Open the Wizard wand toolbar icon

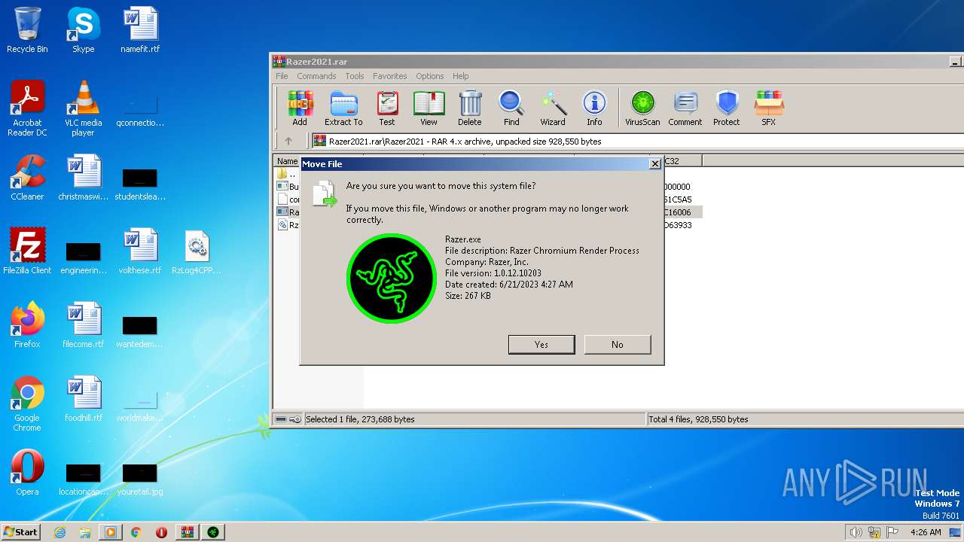click(553, 108)
